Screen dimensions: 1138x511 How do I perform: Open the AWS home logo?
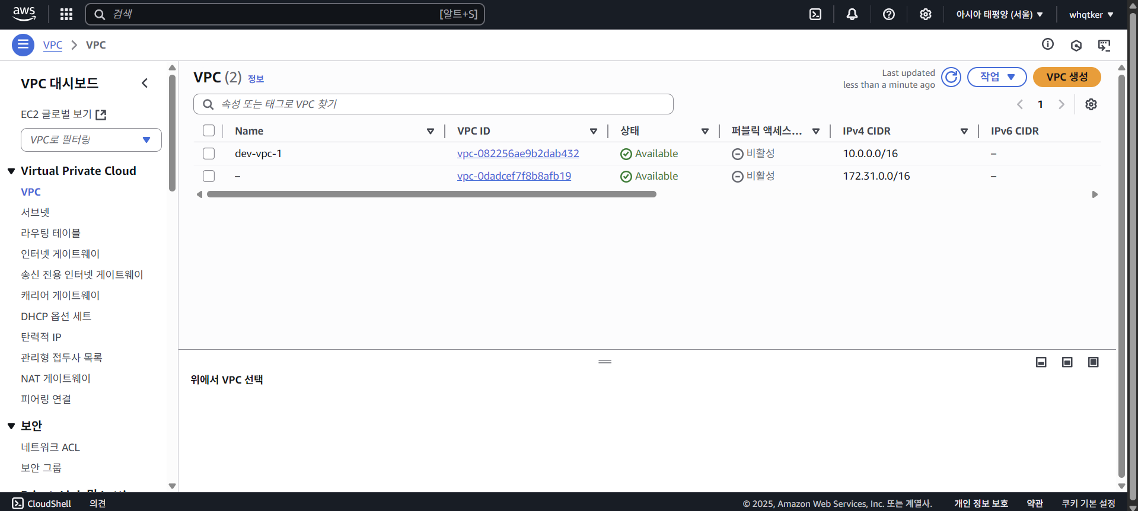click(24, 14)
